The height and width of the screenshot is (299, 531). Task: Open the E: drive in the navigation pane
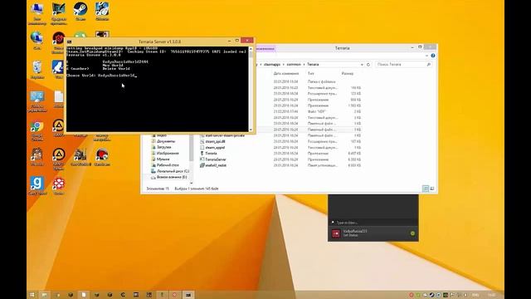coord(172,177)
